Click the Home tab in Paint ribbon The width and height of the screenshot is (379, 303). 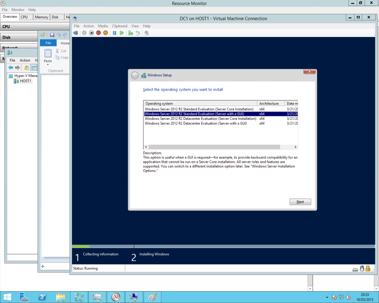pyautogui.click(x=65, y=43)
